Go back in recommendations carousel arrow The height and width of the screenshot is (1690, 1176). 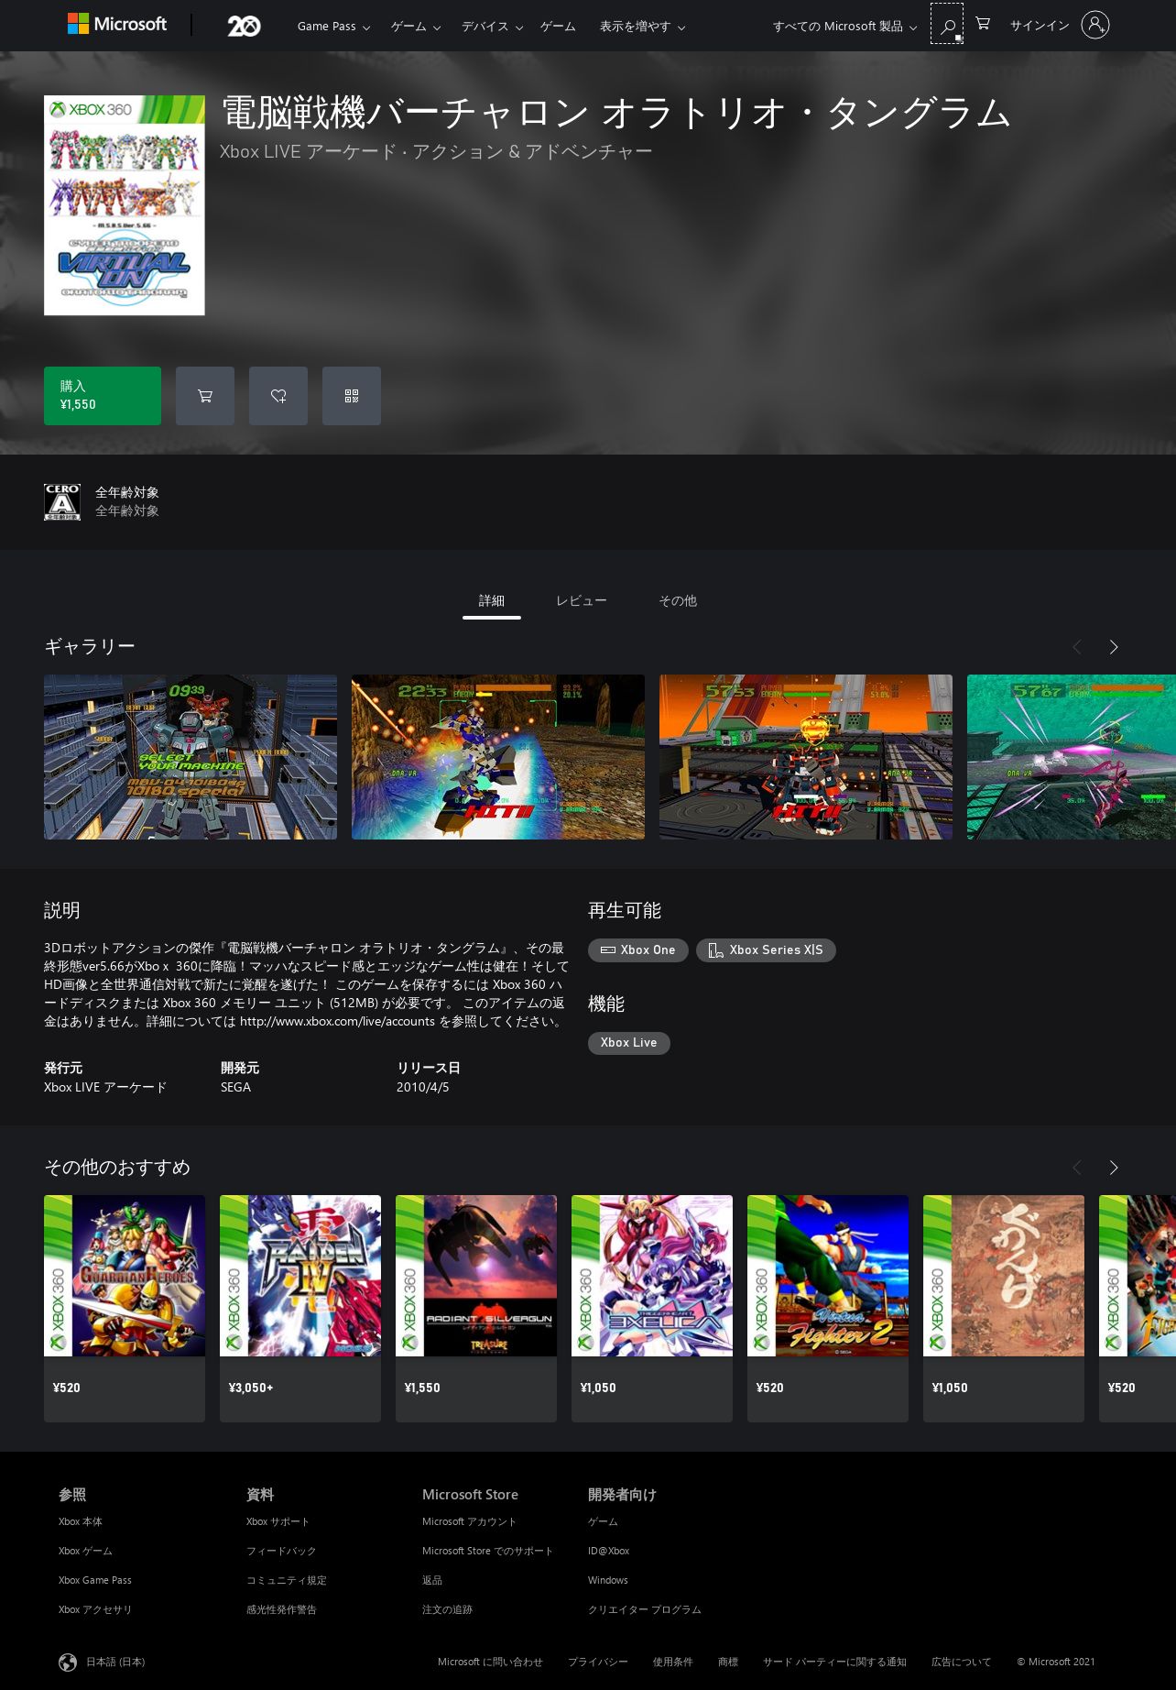point(1077,1168)
